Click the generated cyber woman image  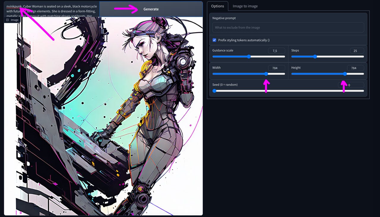click(104, 119)
